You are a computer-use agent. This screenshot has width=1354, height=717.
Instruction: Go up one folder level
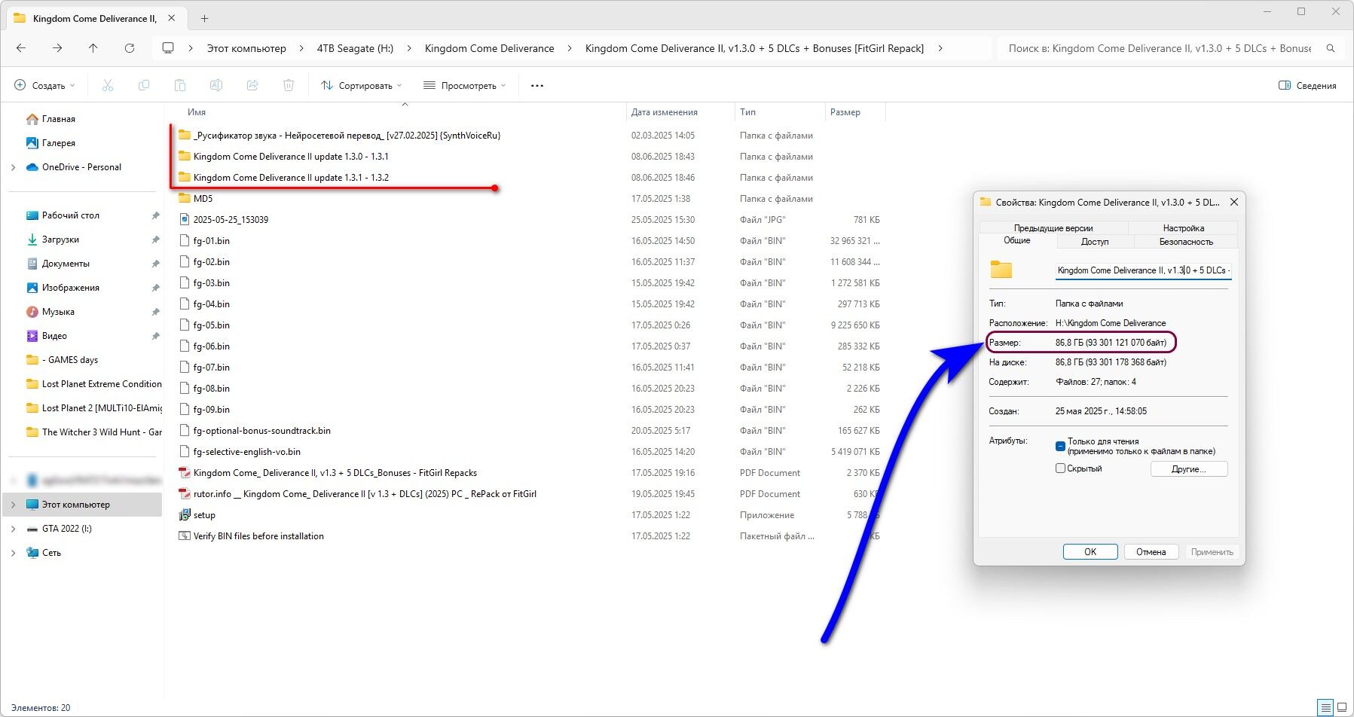93,48
